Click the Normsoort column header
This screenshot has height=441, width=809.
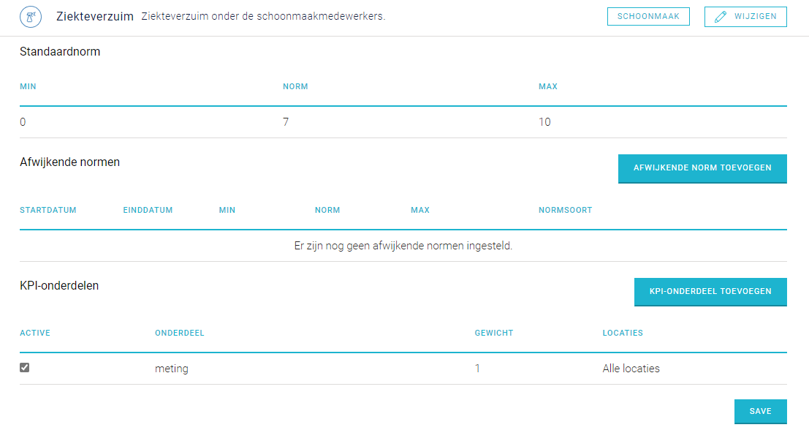click(565, 210)
